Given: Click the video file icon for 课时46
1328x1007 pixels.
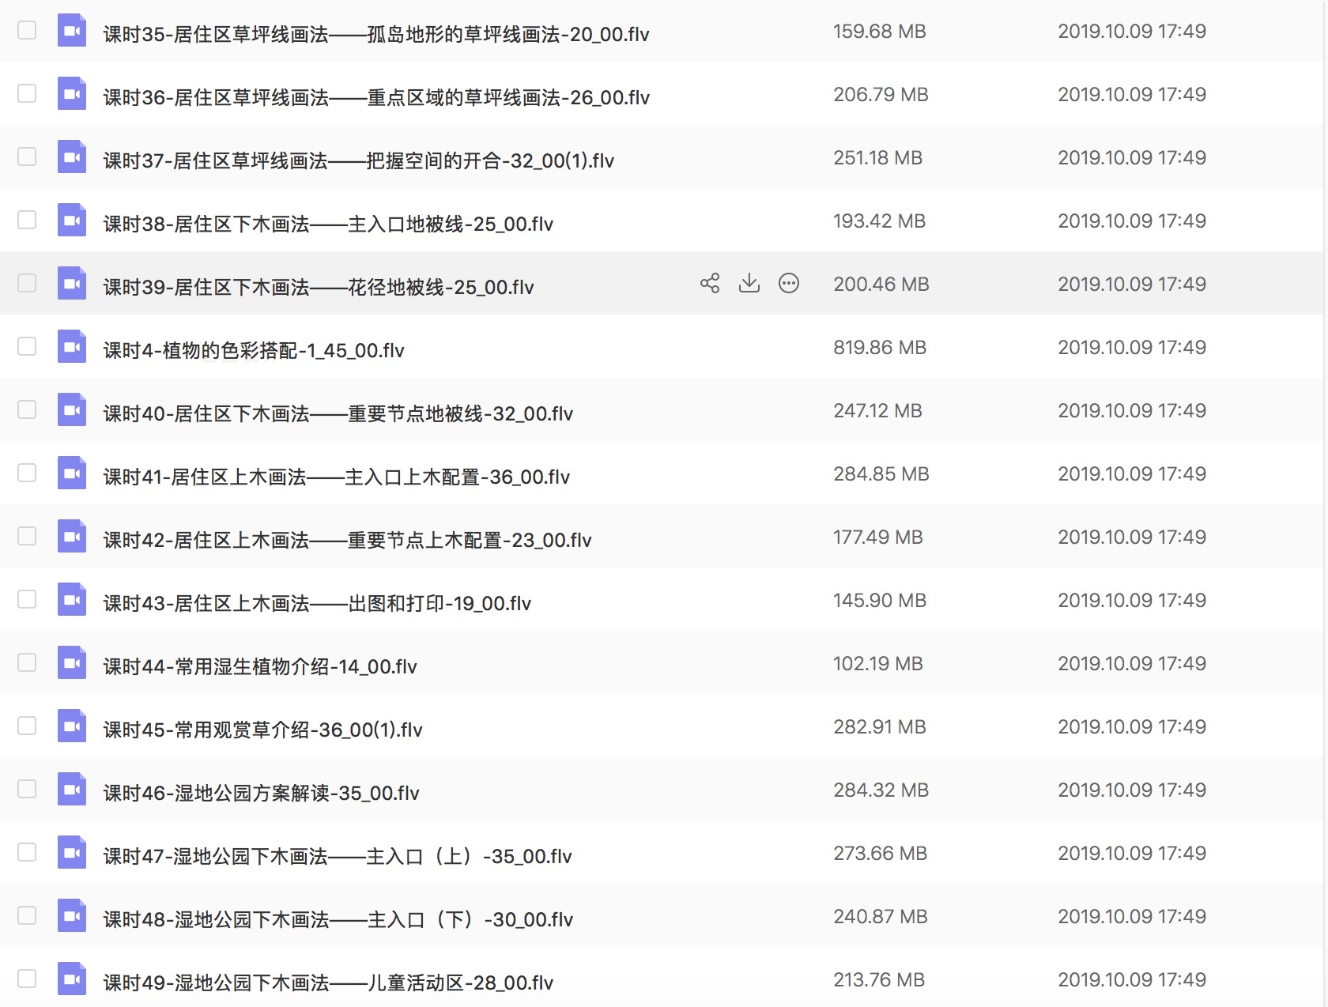Looking at the screenshot, I should point(72,790).
